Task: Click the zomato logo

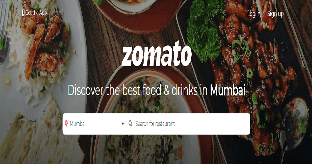Action: [x=157, y=56]
